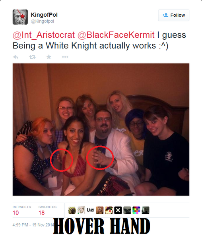The width and height of the screenshot is (202, 238).
Task: Open the more options ellipsis icon
Action: [x=65, y=57]
